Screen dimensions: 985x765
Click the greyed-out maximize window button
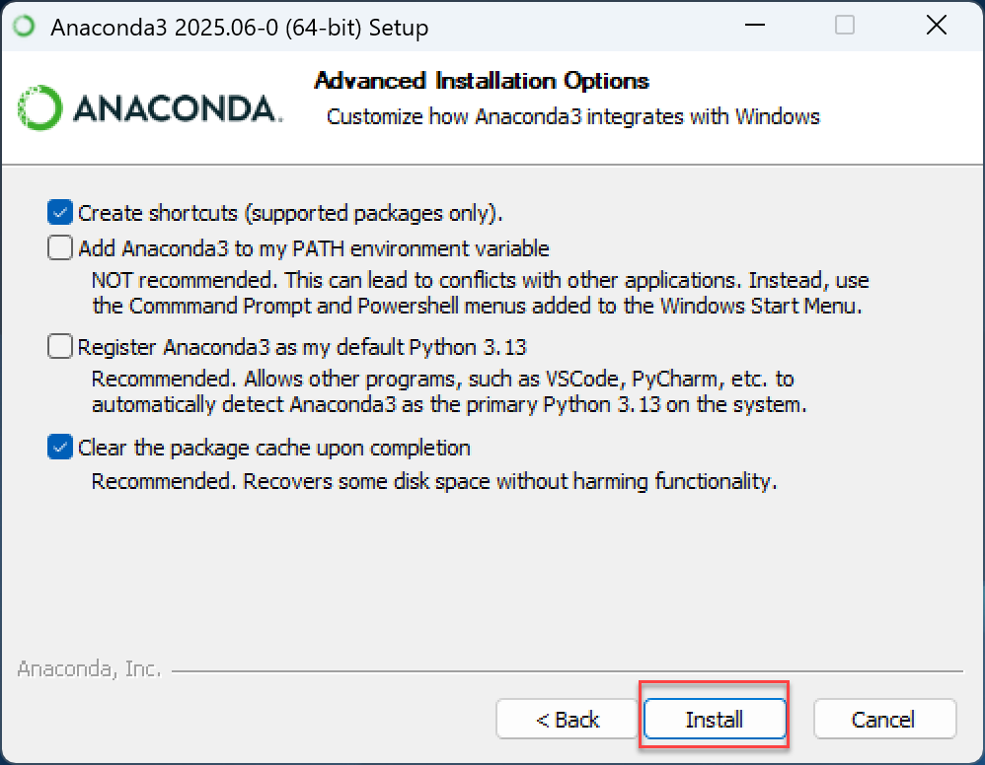point(844,25)
